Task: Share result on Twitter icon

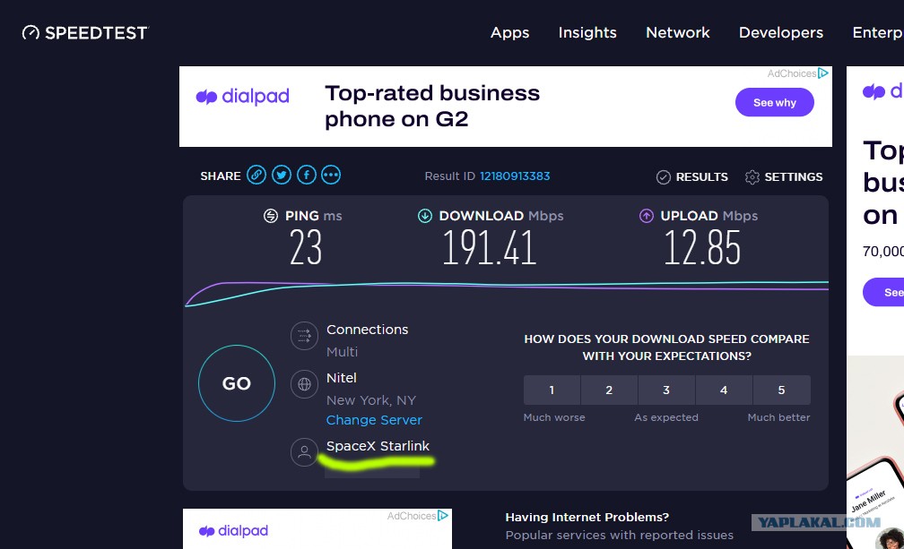Action: pyautogui.click(x=282, y=175)
